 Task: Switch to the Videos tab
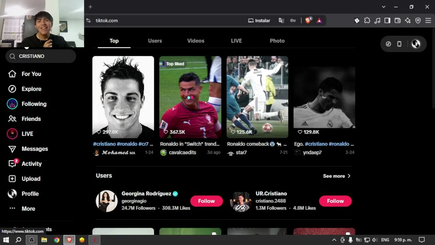(196, 41)
